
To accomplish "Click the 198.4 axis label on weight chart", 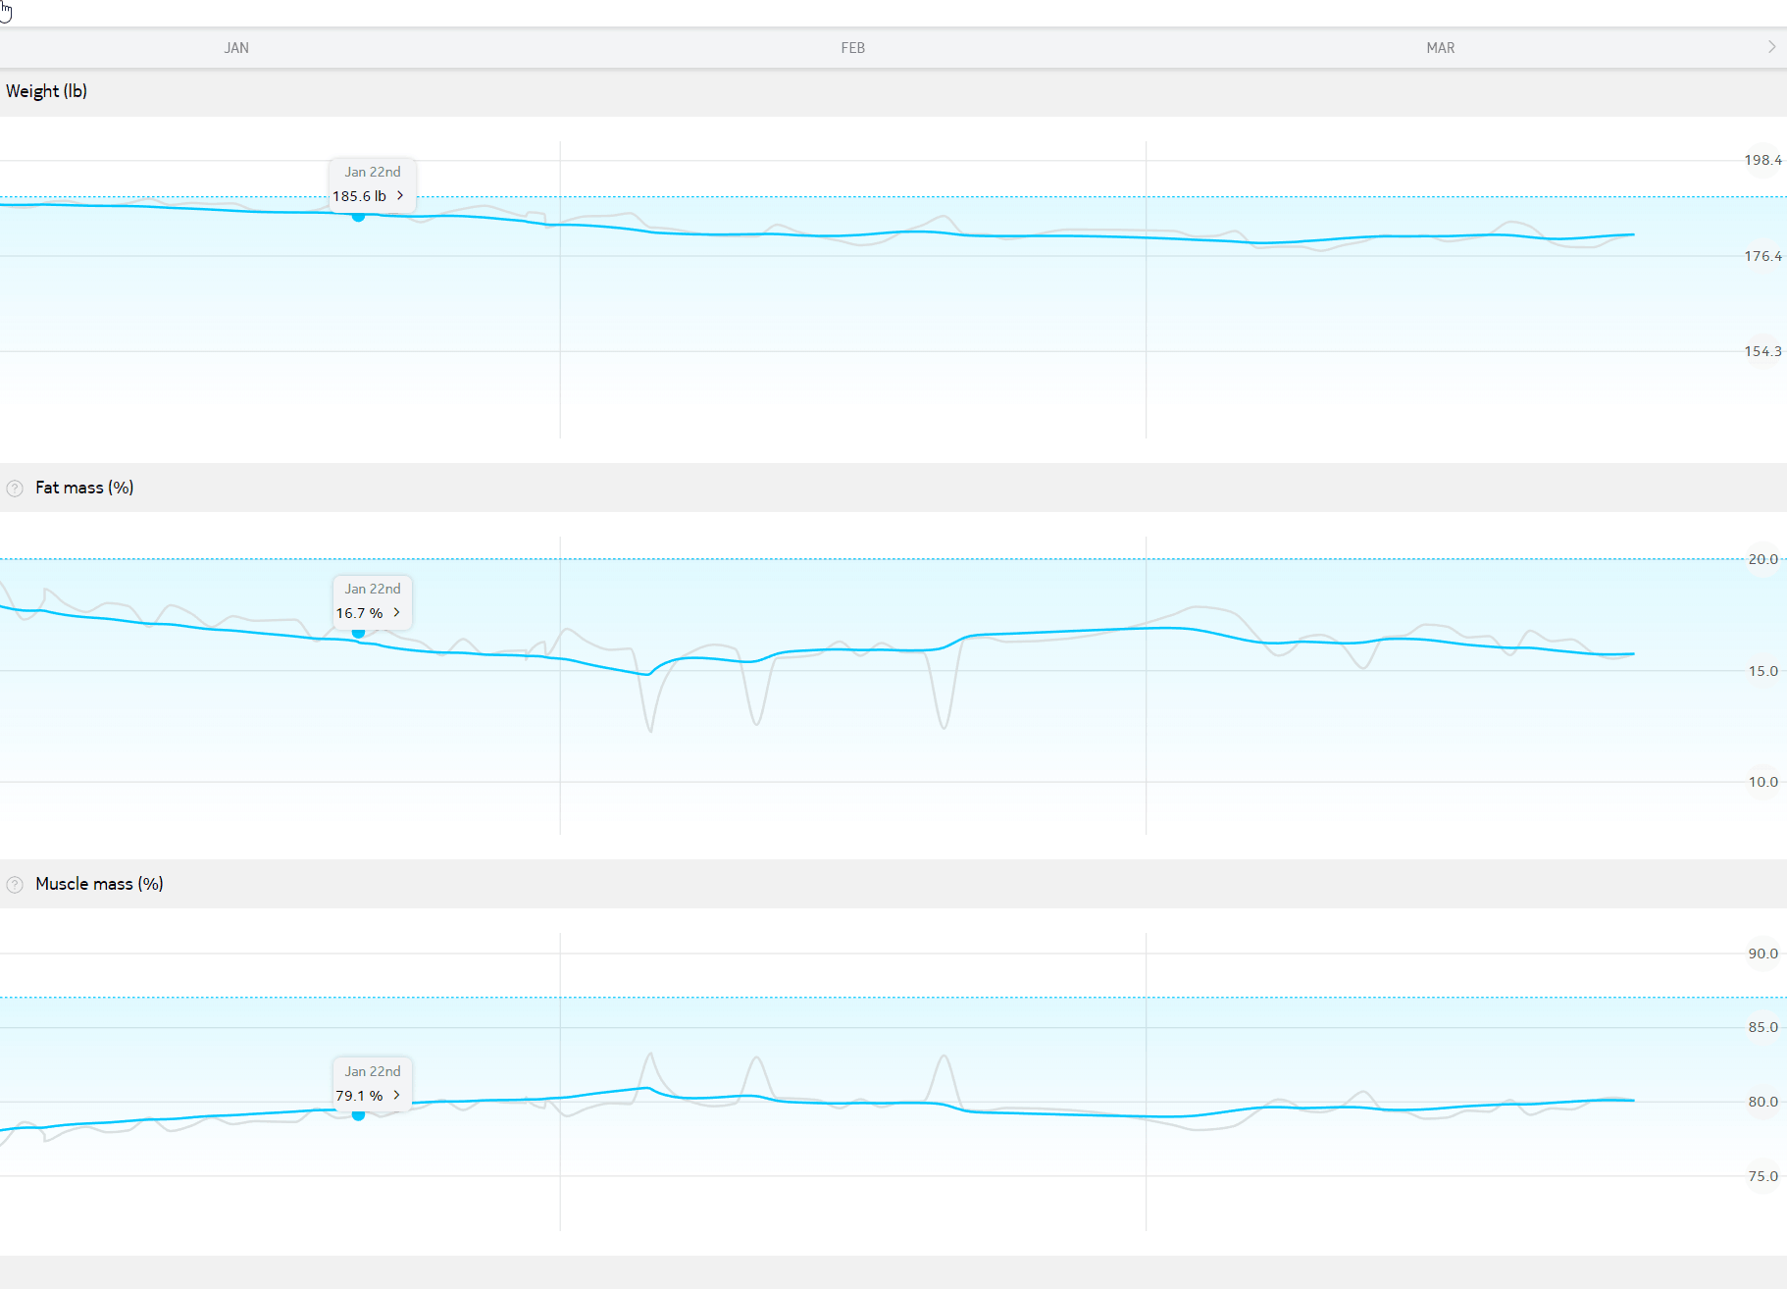I will (1762, 160).
